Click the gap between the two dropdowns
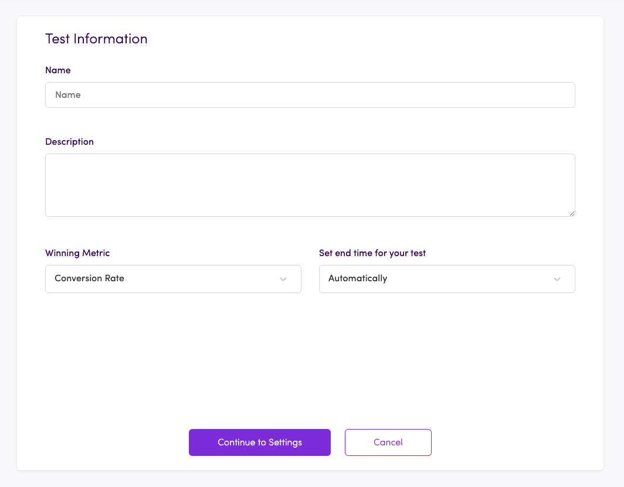 (x=310, y=279)
